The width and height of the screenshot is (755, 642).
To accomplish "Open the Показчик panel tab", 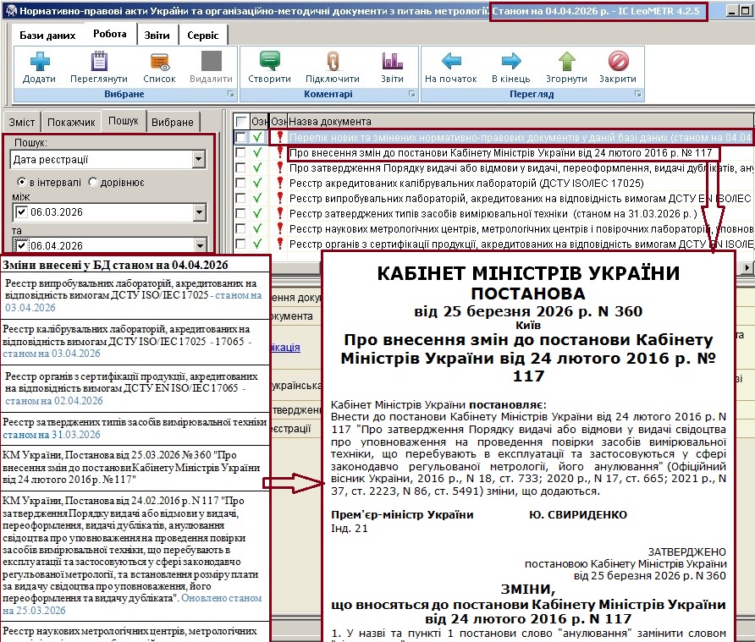I will click(x=71, y=122).
